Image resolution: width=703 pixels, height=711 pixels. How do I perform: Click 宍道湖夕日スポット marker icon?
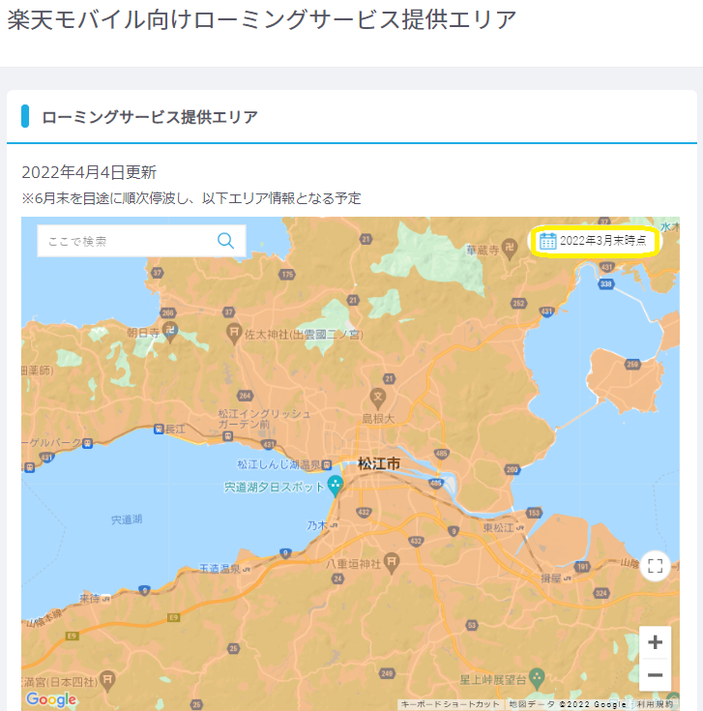pyautogui.click(x=335, y=486)
